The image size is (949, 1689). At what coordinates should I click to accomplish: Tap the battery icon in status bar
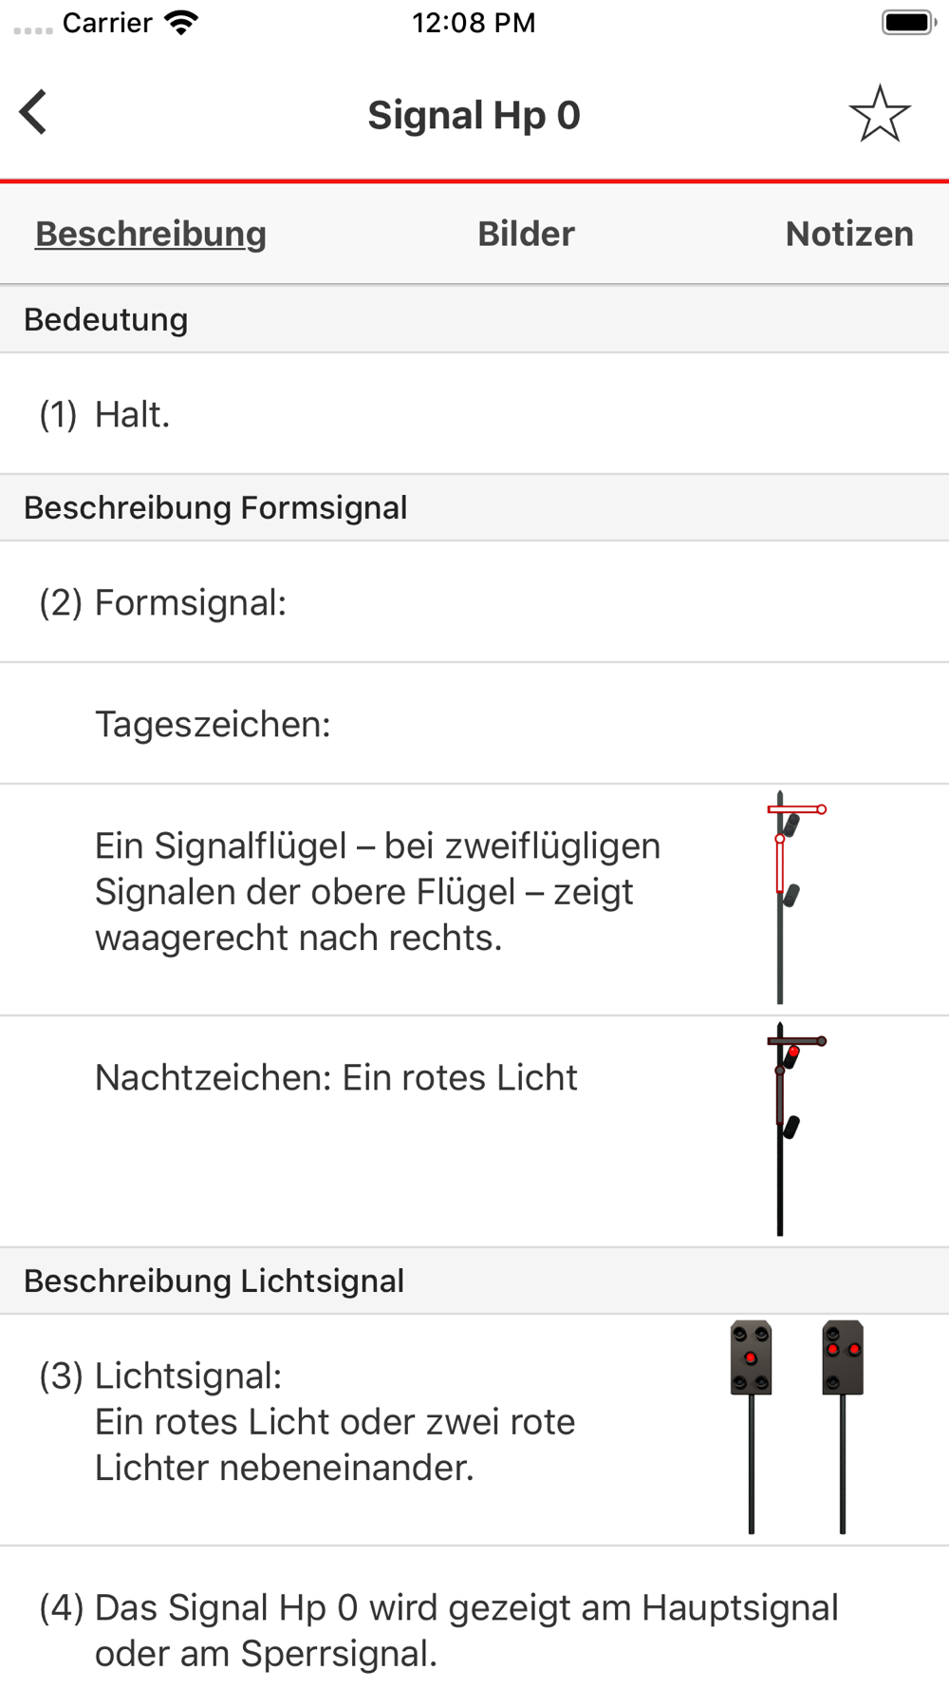click(x=908, y=23)
